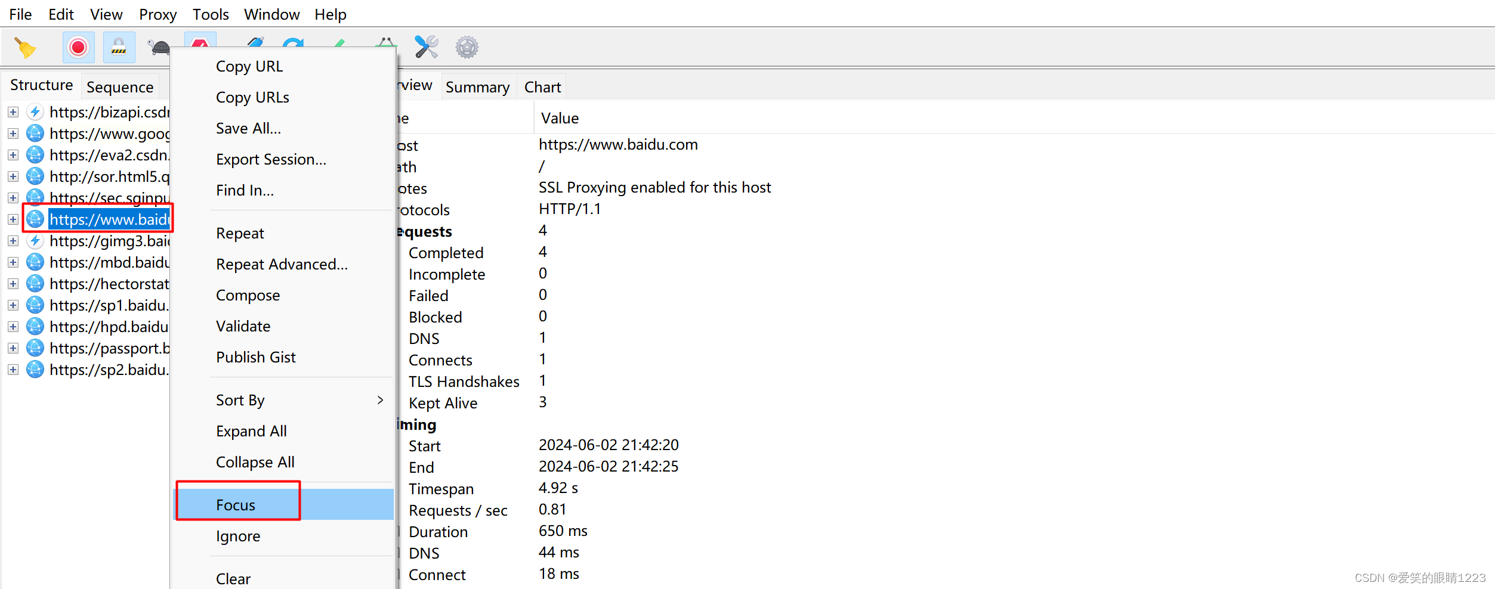
Task: Click globe icon beside https://hectorstat
Action: 36,283
